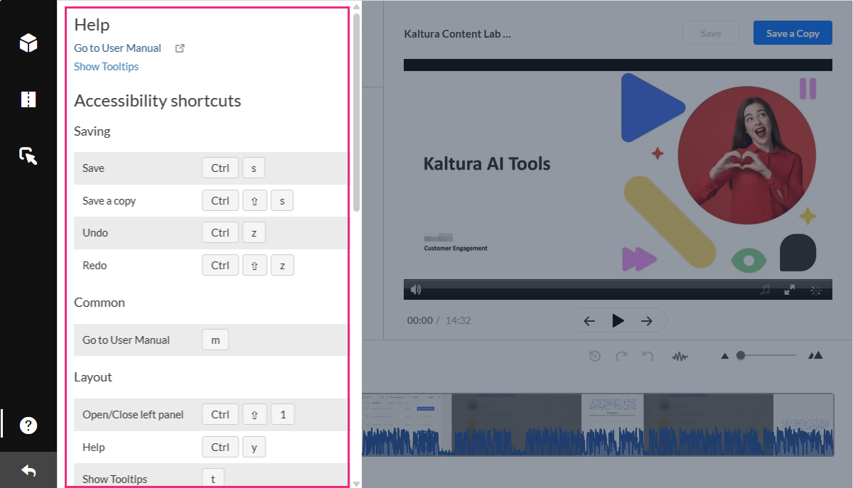Viewport: 853px width, 488px height.
Task: Click the Layout section heading
Action: click(x=93, y=377)
